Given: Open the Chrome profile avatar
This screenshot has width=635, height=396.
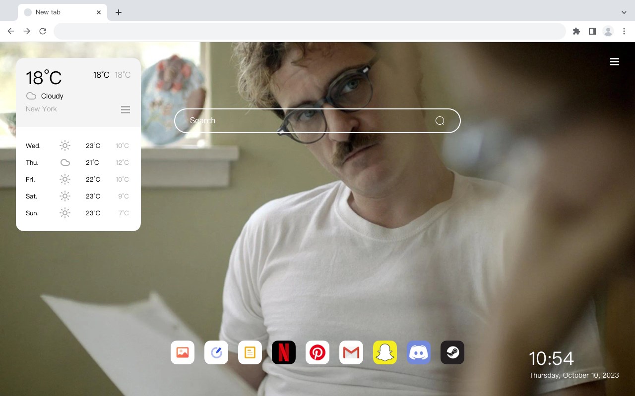Looking at the screenshot, I should tap(608, 31).
